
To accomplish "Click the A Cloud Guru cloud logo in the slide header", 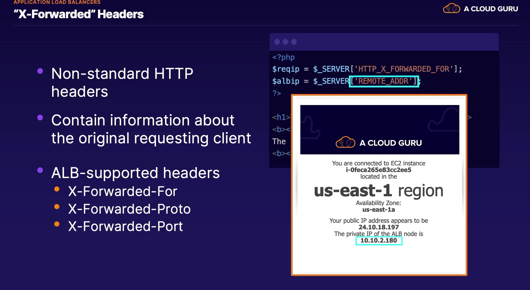I will [x=451, y=9].
